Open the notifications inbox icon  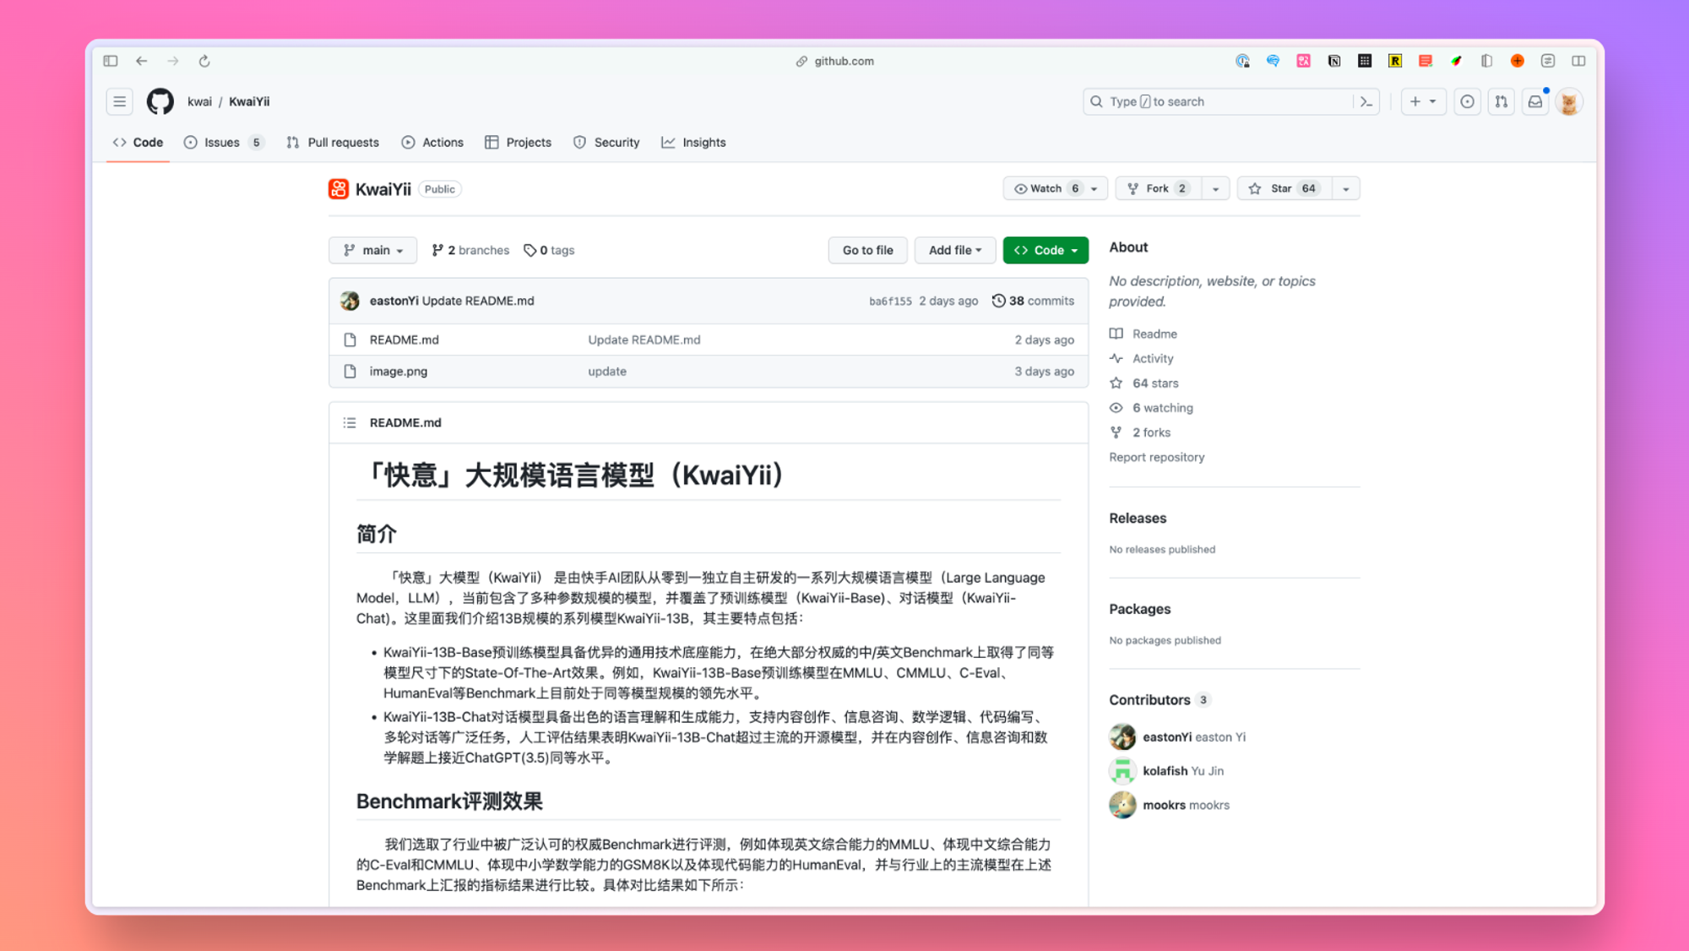click(1535, 101)
